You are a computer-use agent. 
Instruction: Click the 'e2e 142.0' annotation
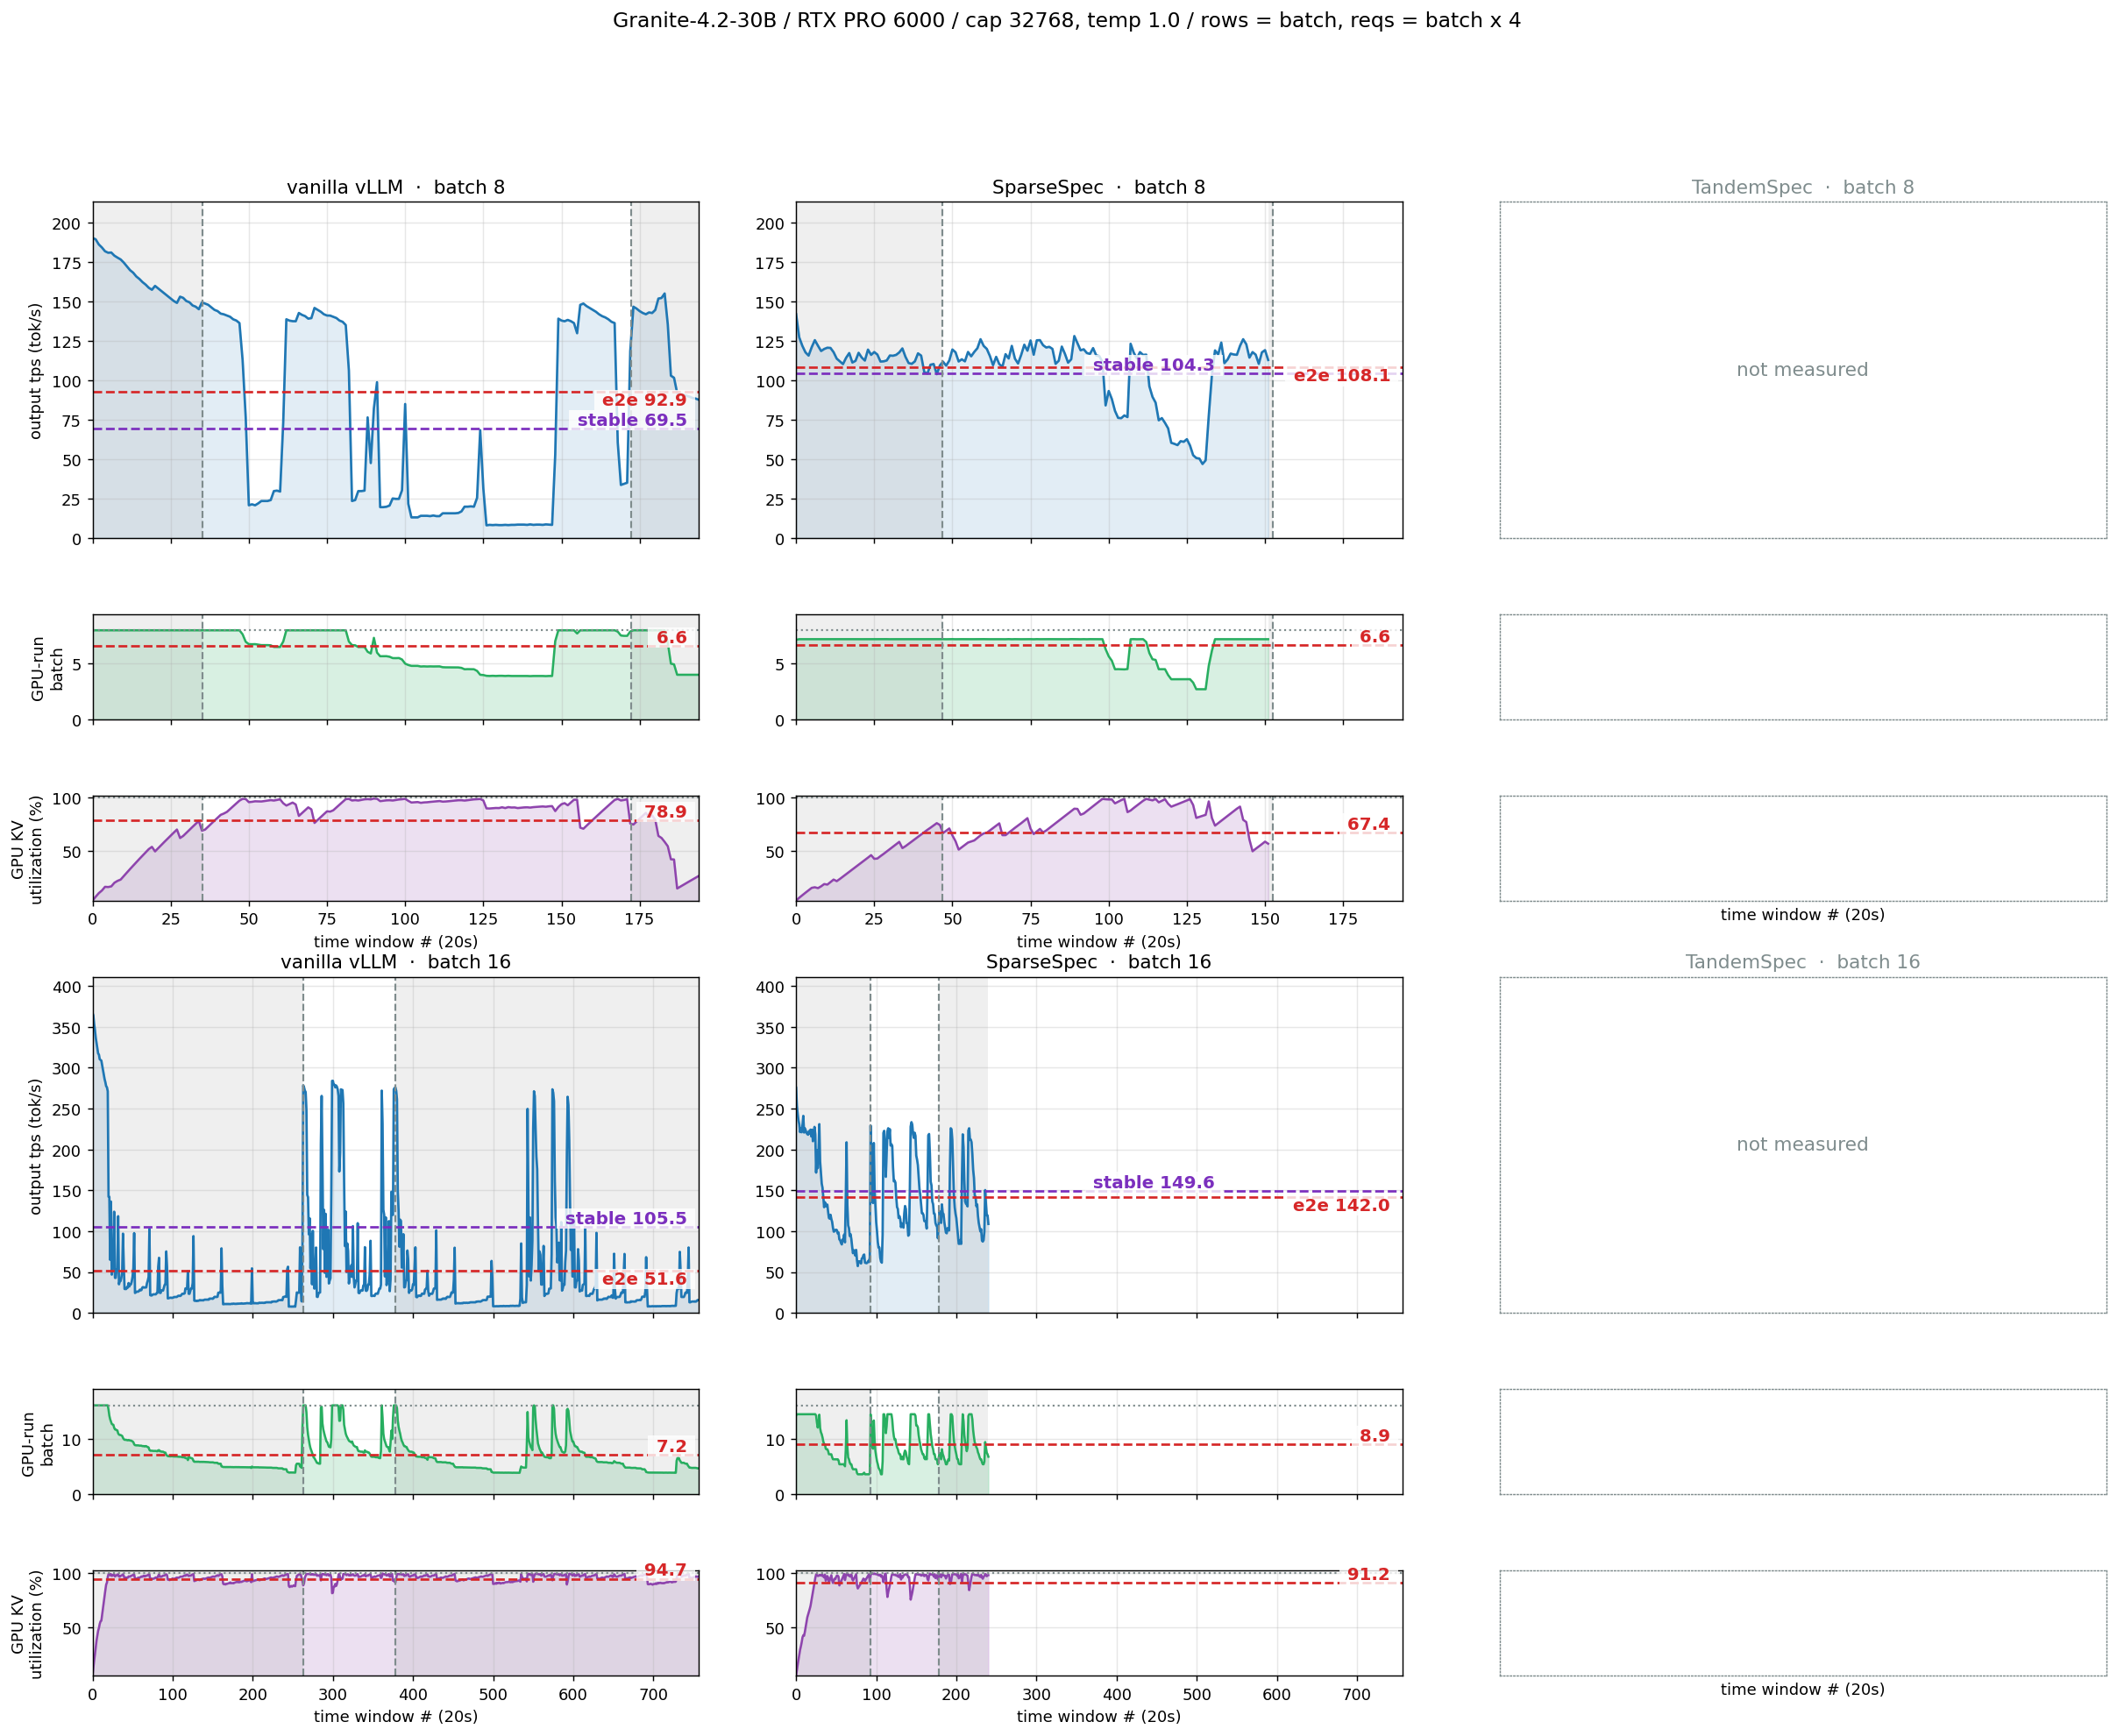1340,1206
